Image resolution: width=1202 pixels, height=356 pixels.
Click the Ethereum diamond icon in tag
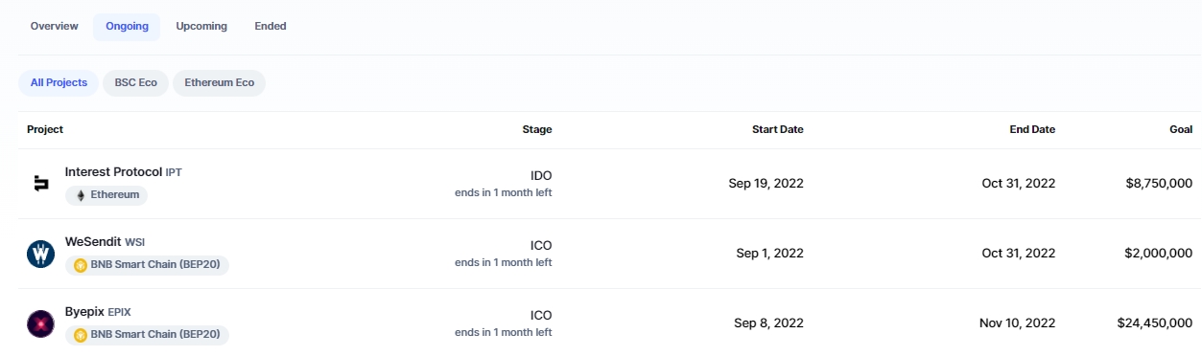(x=81, y=194)
